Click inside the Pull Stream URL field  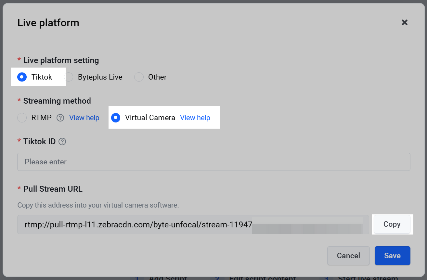pyautogui.click(x=193, y=224)
